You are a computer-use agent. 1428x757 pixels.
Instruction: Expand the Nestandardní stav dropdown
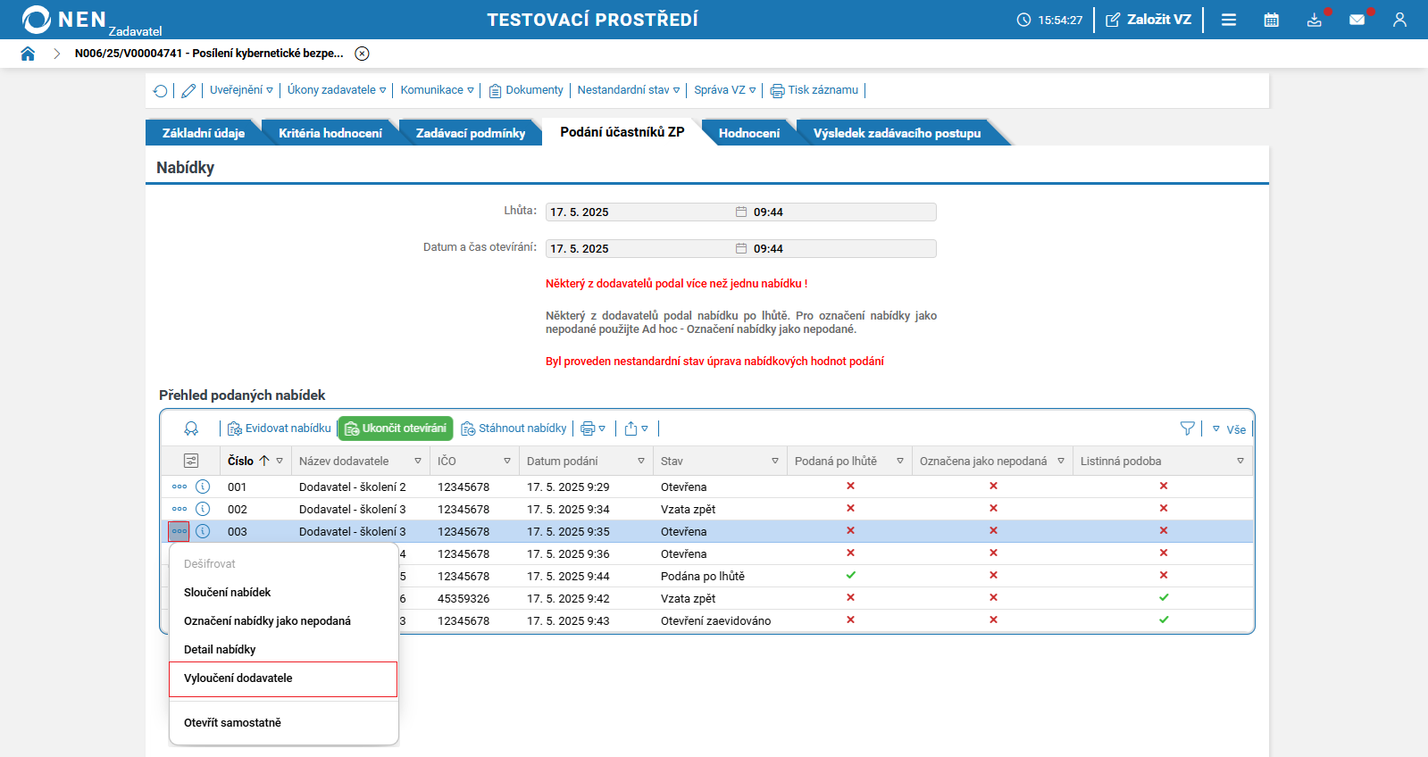[628, 90]
